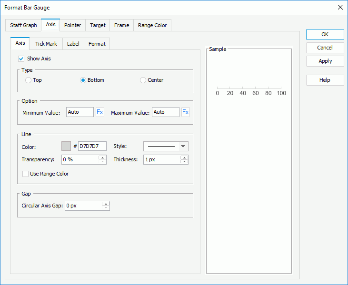Screen dimensions: 348x285
Task: Click the Fx button next to Minimum Value
Action: point(100,112)
